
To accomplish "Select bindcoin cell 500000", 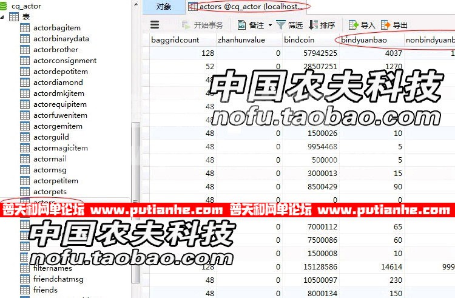I will tap(311, 160).
